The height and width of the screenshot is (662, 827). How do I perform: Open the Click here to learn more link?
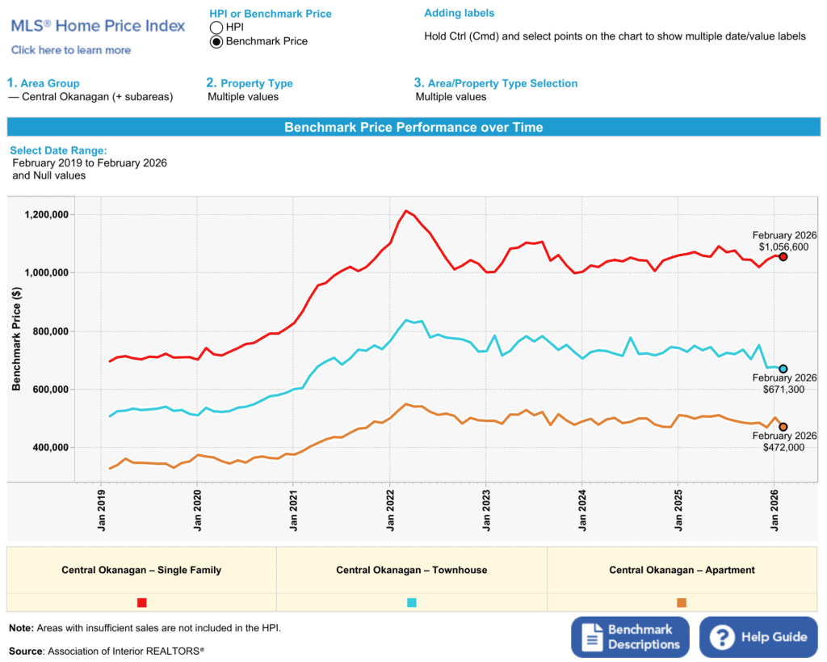point(71,50)
